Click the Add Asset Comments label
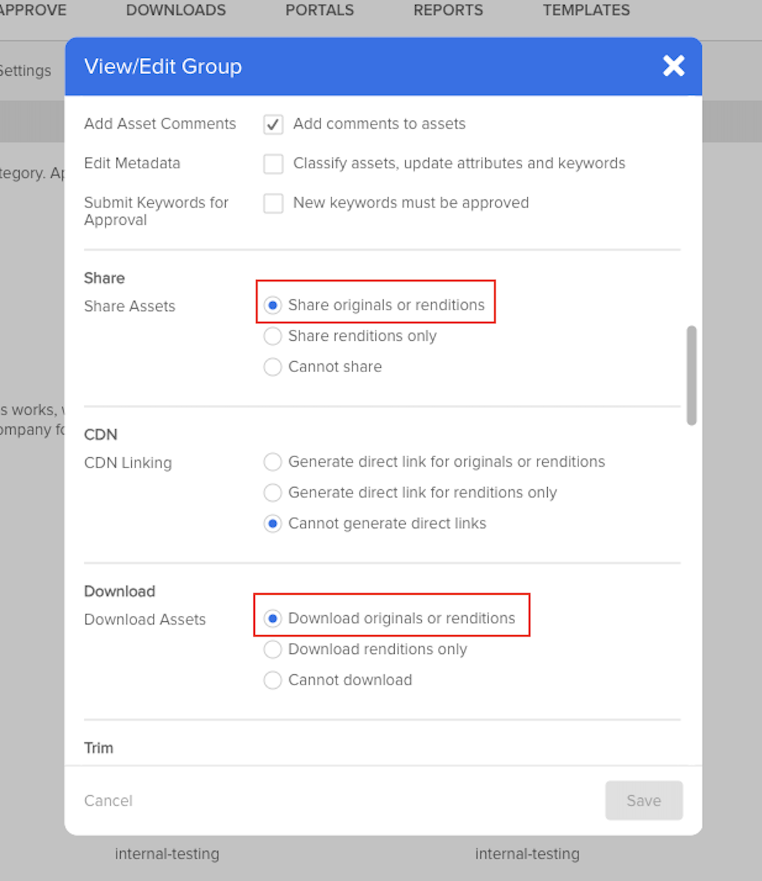Screen dimensions: 762x881 [160, 124]
